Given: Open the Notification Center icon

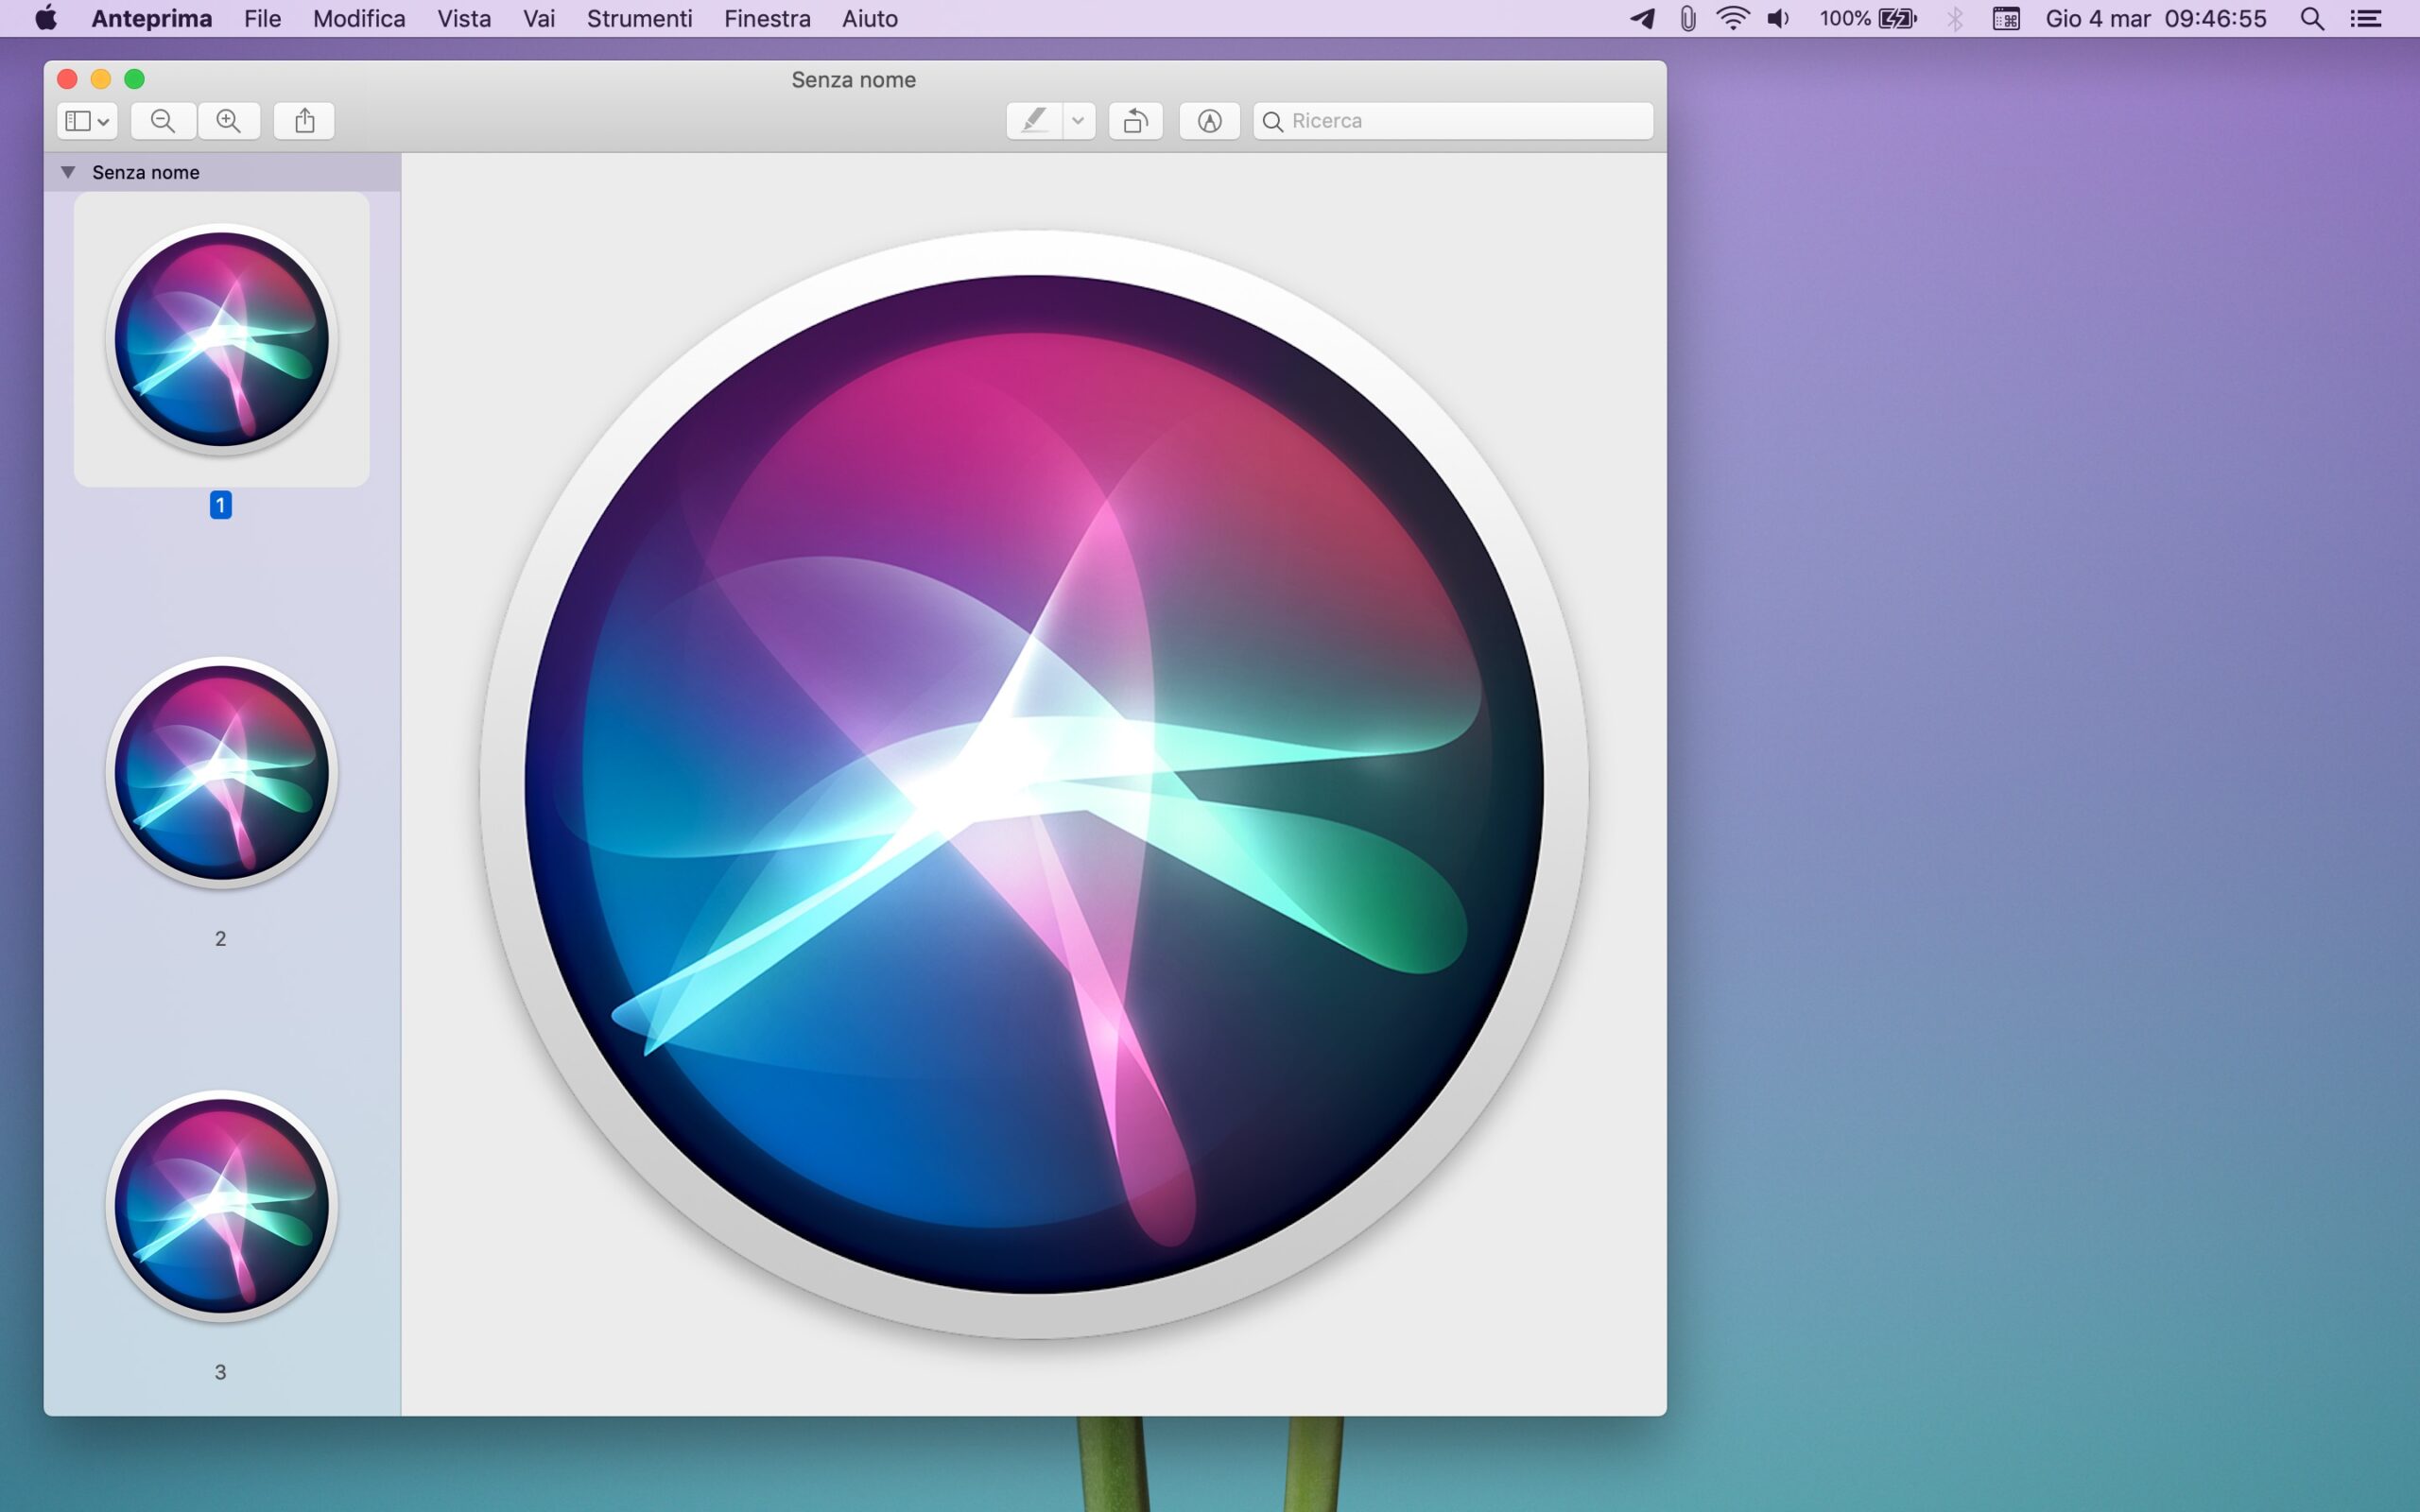Looking at the screenshot, I should click(2365, 19).
